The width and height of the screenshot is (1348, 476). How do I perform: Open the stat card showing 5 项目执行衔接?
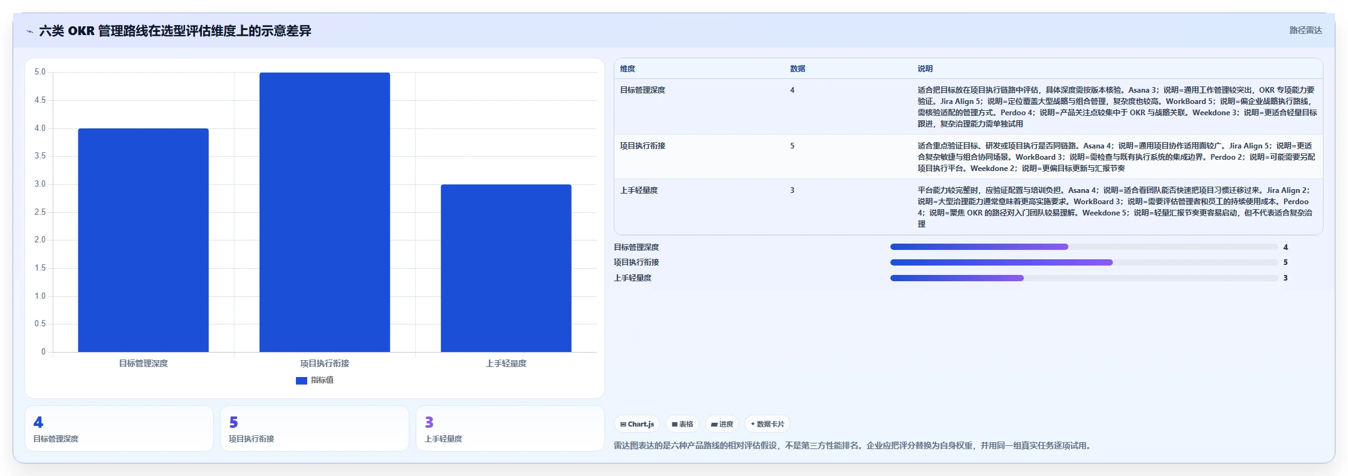click(315, 428)
